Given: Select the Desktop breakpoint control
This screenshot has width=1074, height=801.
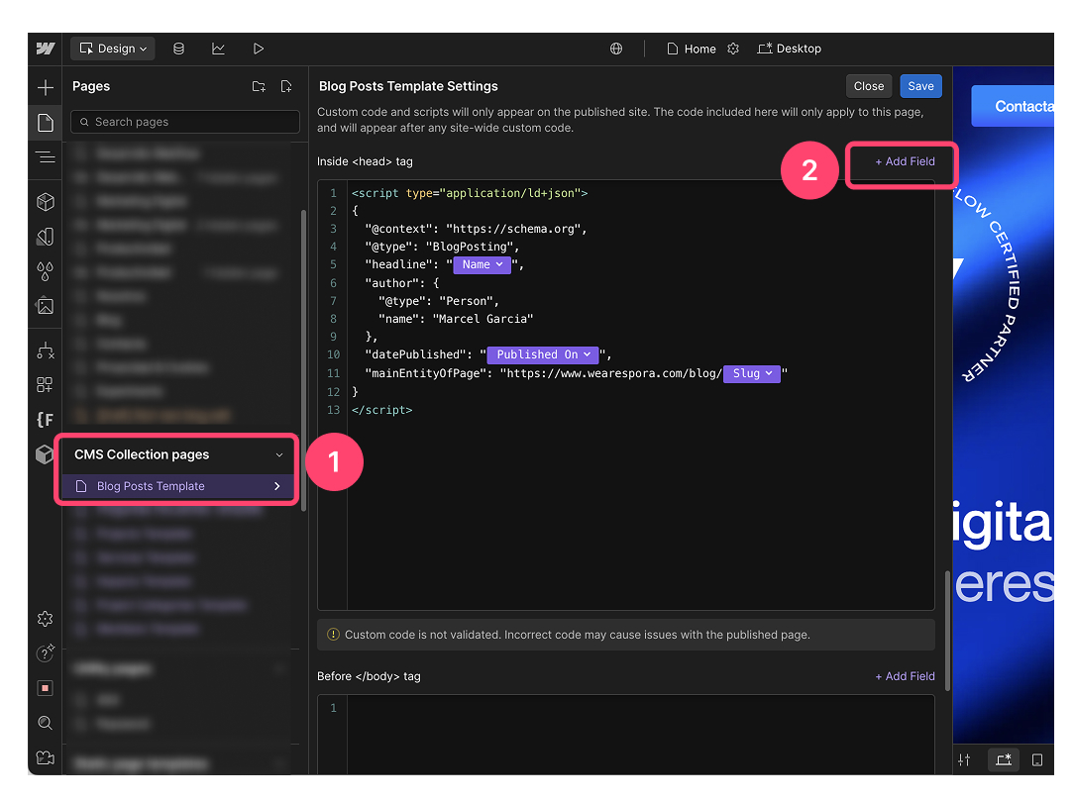Looking at the screenshot, I should tap(789, 49).
